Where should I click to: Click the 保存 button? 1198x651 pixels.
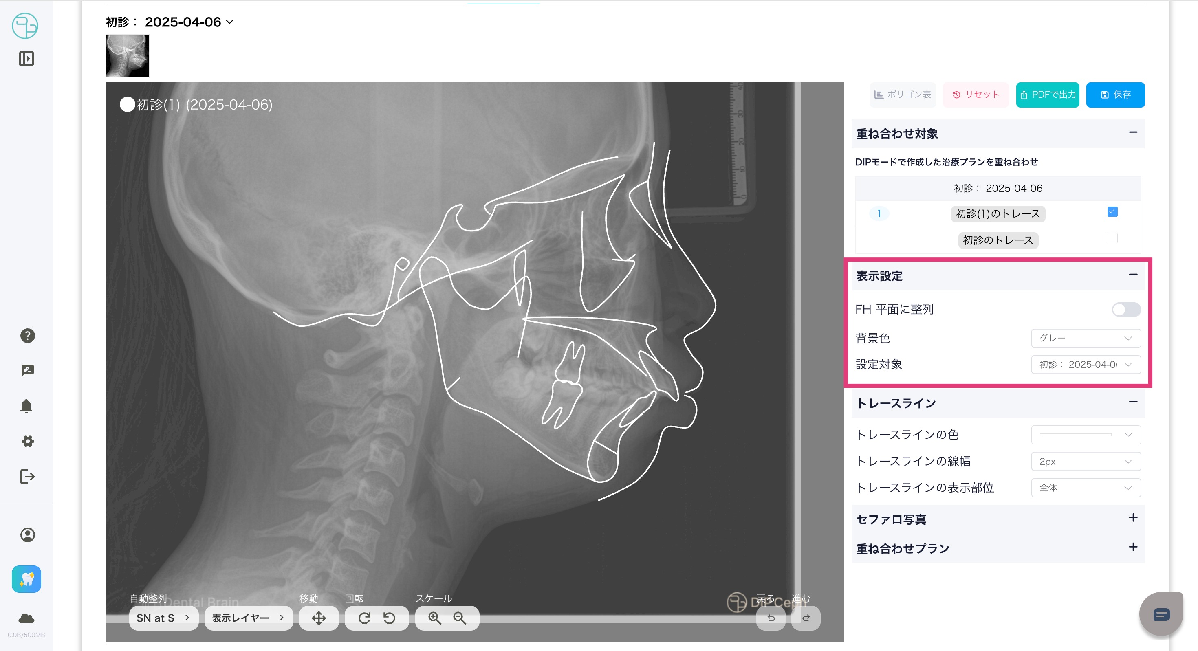tap(1115, 95)
